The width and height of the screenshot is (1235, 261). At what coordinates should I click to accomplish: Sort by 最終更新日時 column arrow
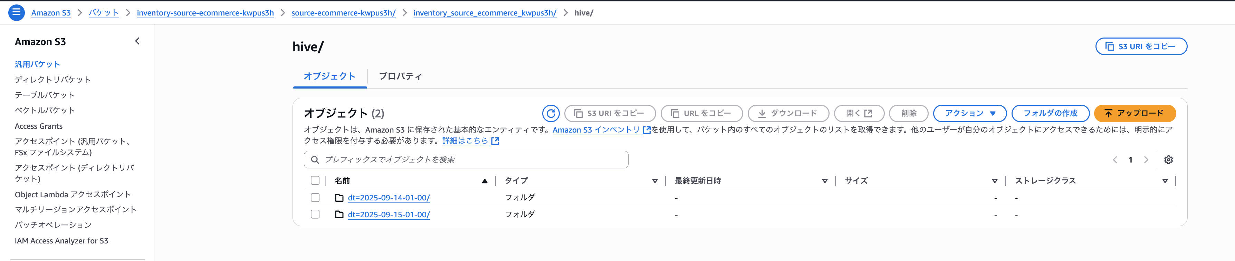pyautogui.click(x=825, y=181)
